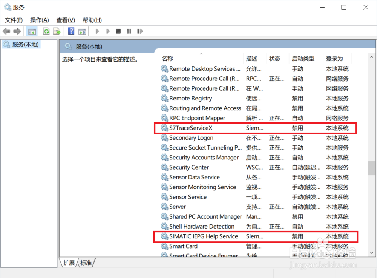Click the Restart service toolbar icon
Viewport: 377px width, 278px height.
140,31
